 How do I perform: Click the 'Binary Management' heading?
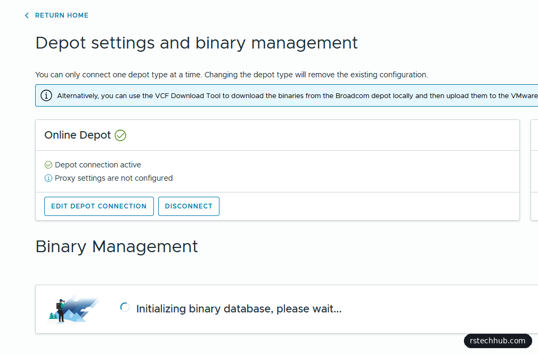117,246
